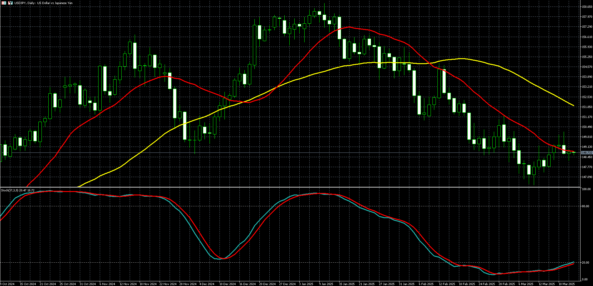
Task: Select the 18 Mar 2025 date label
Action: point(566,284)
